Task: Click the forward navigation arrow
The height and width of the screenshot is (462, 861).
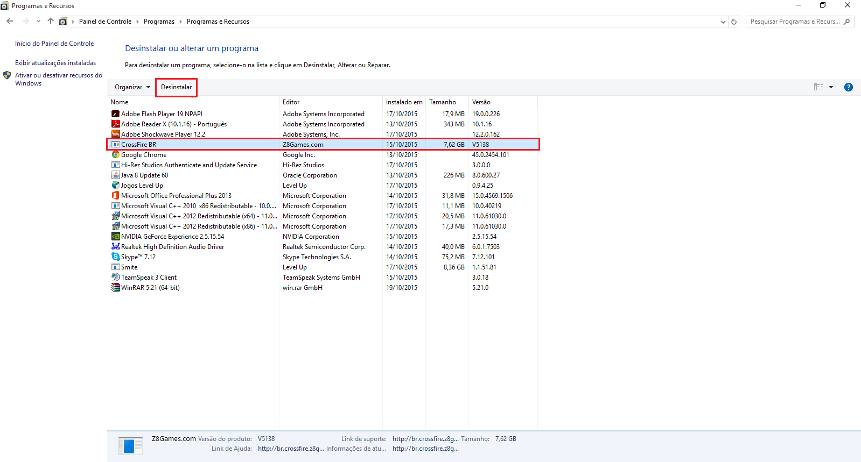Action: (x=25, y=22)
